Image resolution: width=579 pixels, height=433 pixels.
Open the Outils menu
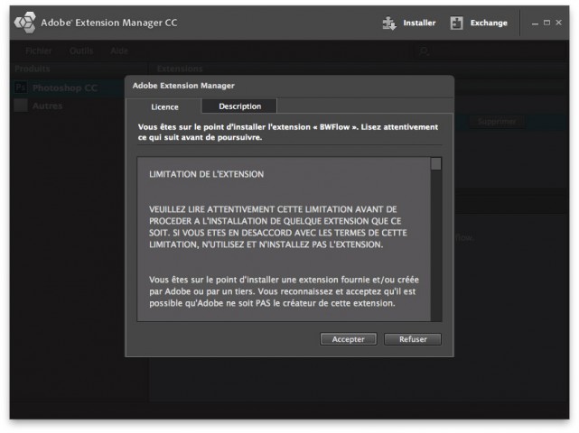81,51
